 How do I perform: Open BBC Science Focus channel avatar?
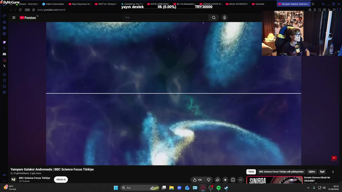(x=13, y=179)
